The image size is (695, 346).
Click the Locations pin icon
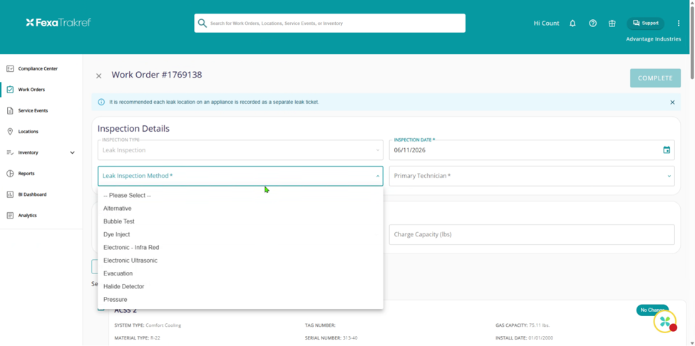coord(10,132)
